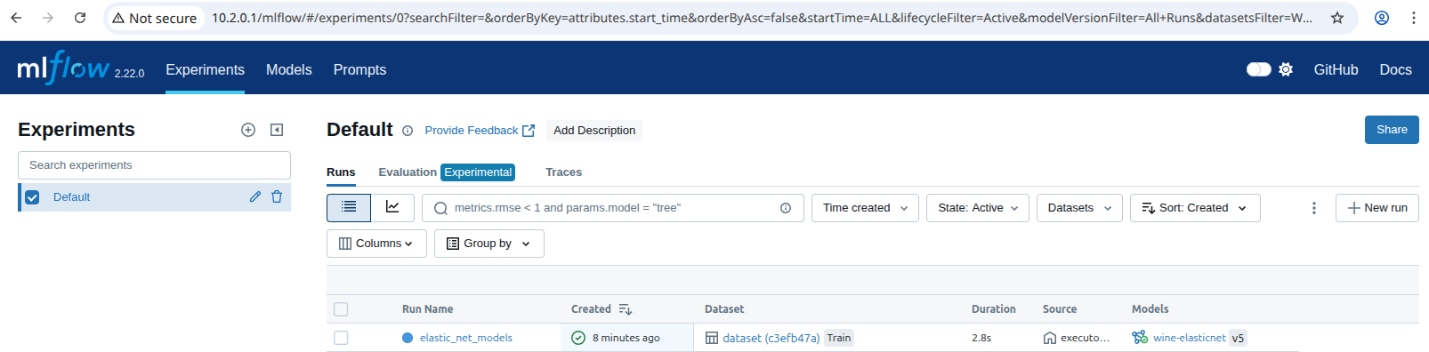Open the Time created dropdown

click(865, 208)
